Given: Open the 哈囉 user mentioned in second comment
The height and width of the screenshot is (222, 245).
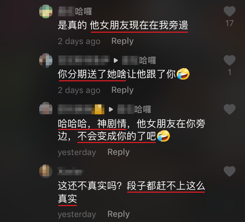Looking at the screenshot, I should click(x=139, y=60).
